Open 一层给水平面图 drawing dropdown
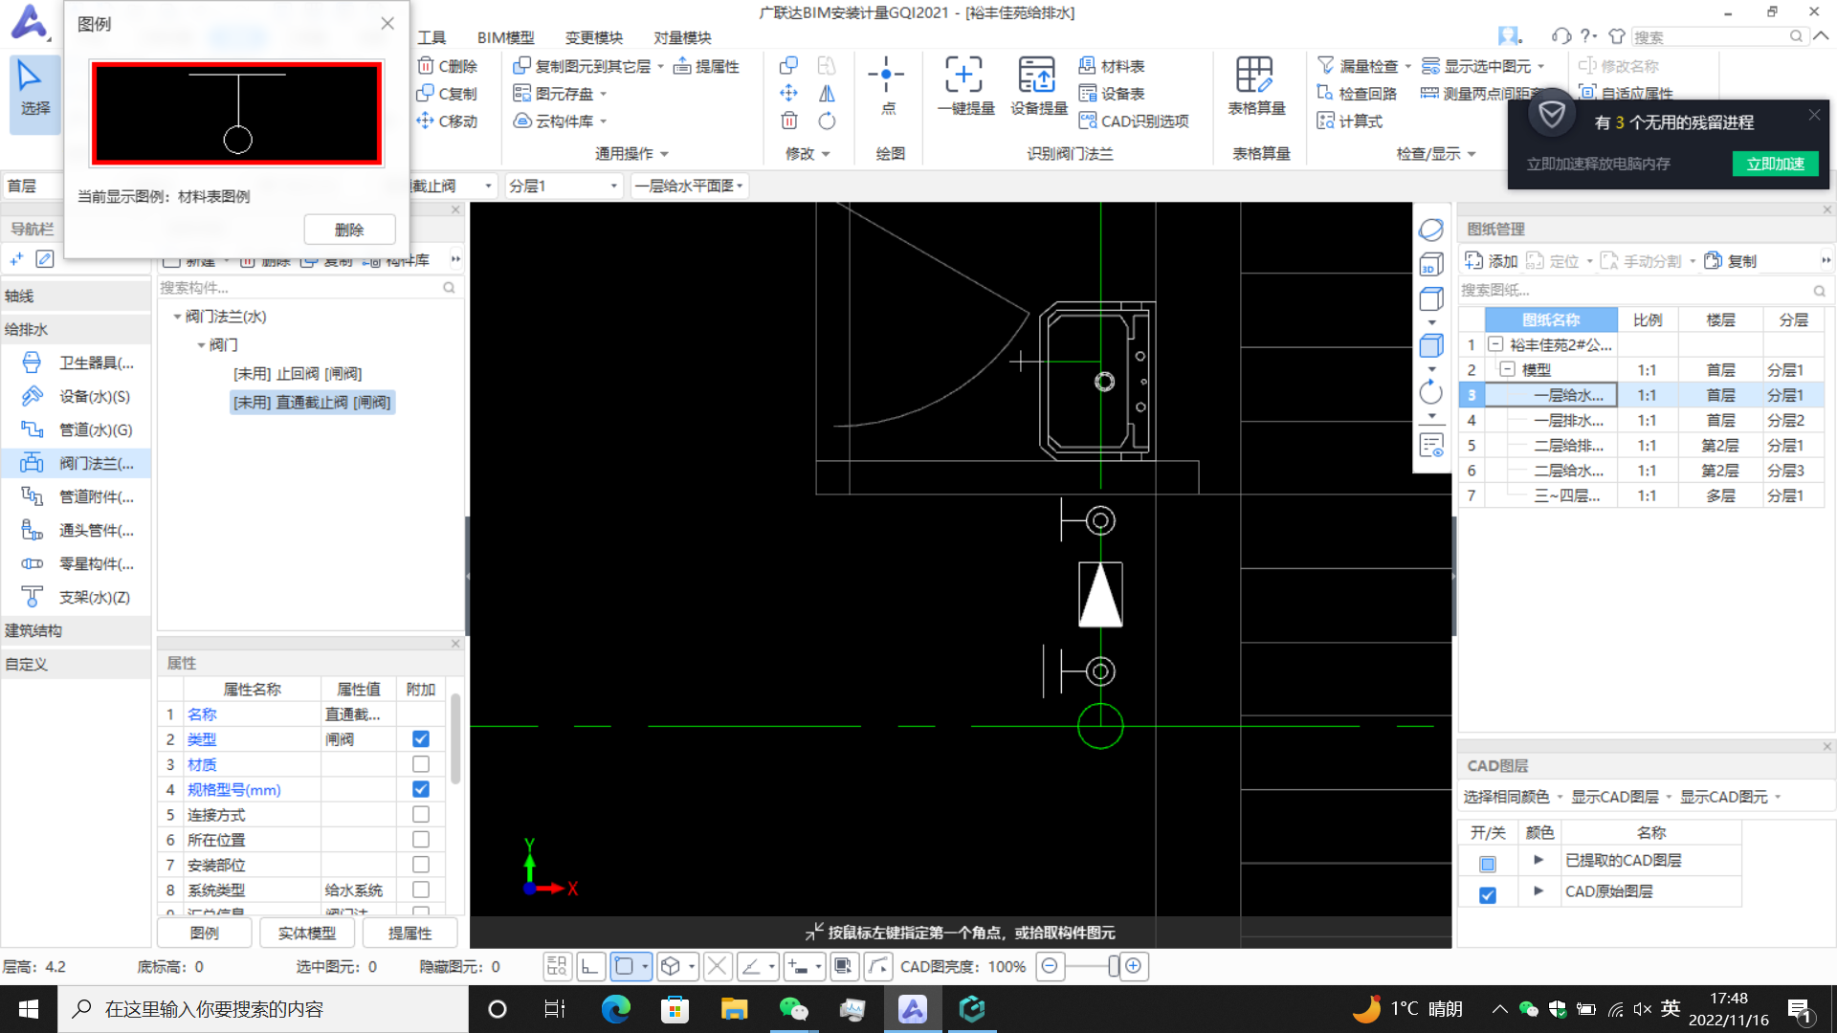Image resolution: width=1837 pixels, height=1033 pixels. pyautogui.click(x=690, y=186)
